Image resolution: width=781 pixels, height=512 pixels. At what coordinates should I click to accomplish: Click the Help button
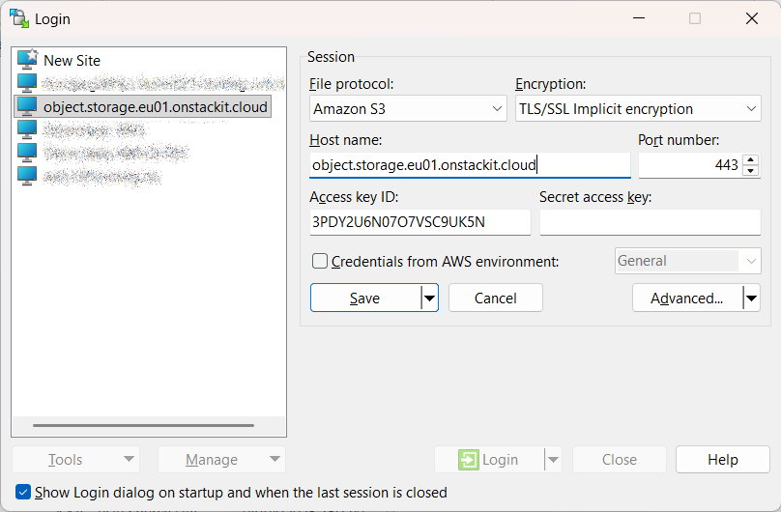tap(722, 460)
